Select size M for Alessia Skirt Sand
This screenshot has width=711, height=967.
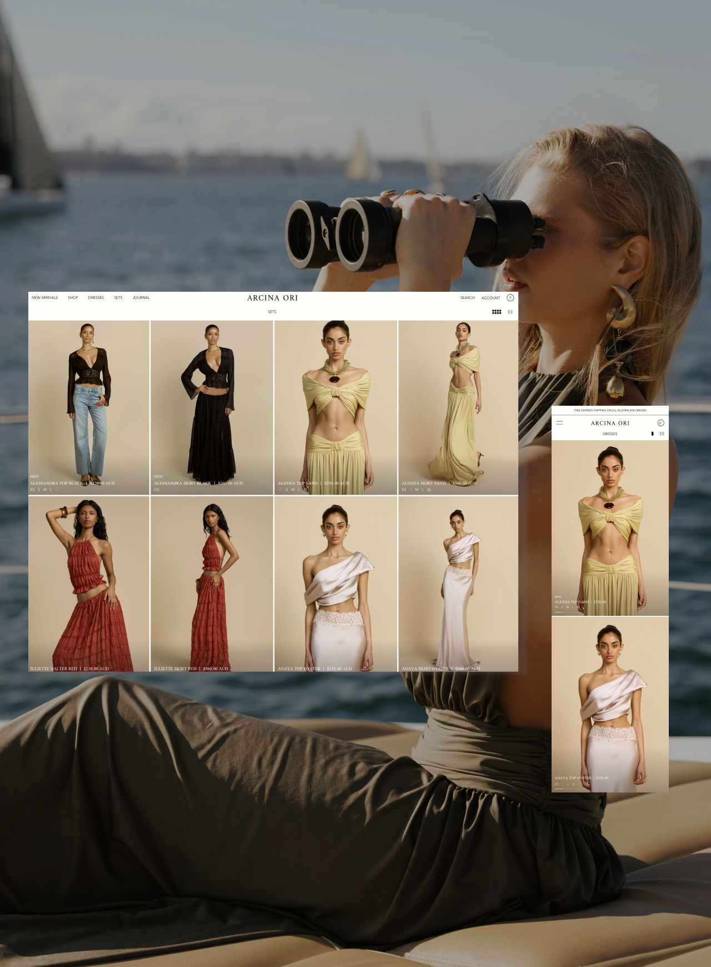point(417,490)
